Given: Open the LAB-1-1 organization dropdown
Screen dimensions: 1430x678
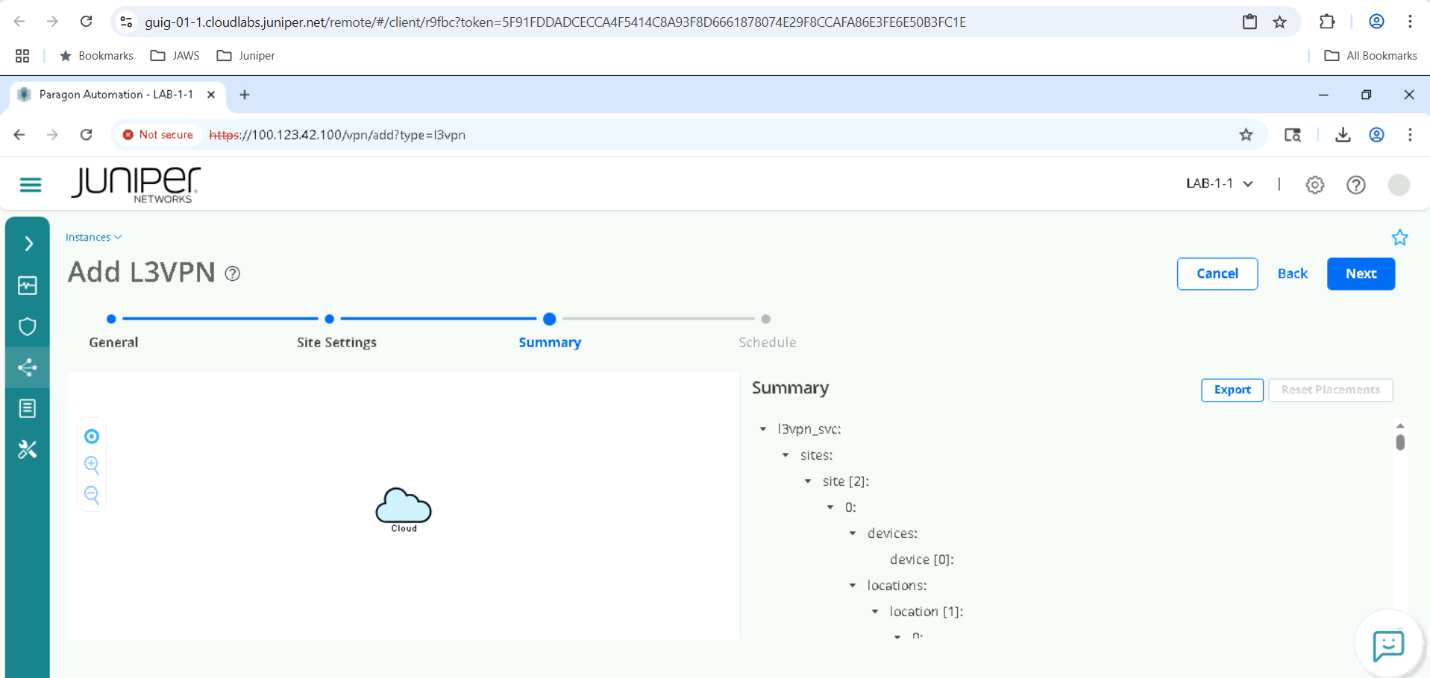Looking at the screenshot, I should coord(1219,184).
